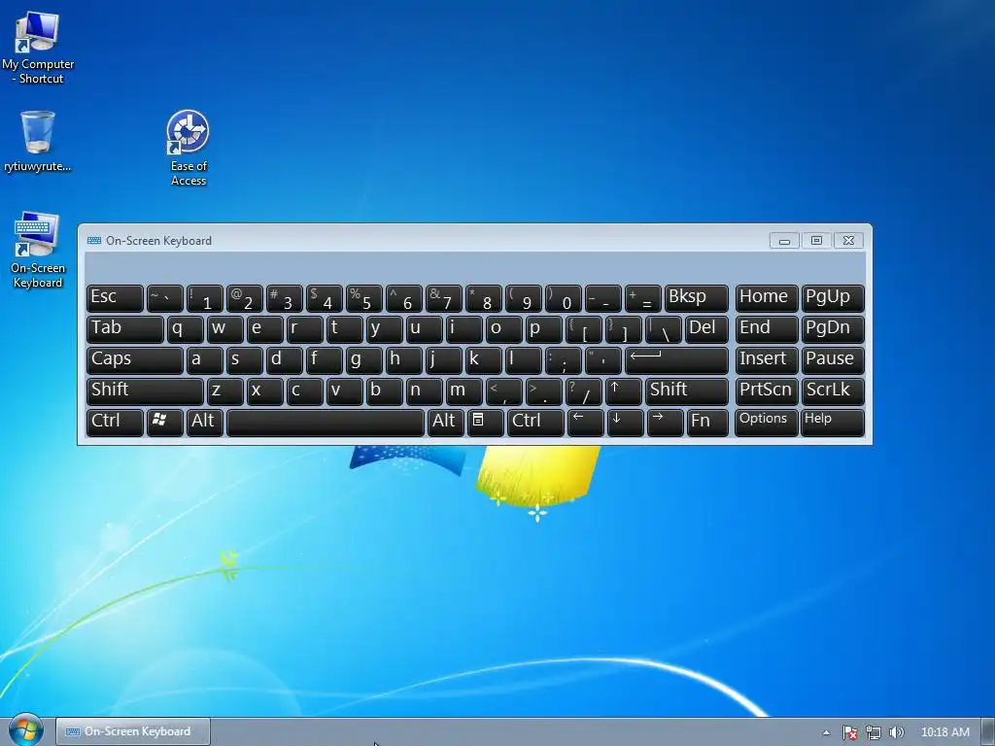Click the down arrow key next to Ctrl
The image size is (995, 746).
pyautogui.click(x=625, y=422)
